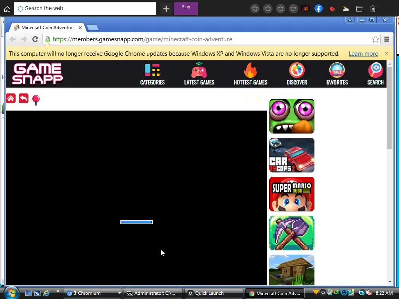
Task: Click the Game Snapp logo
Action: [37, 74]
